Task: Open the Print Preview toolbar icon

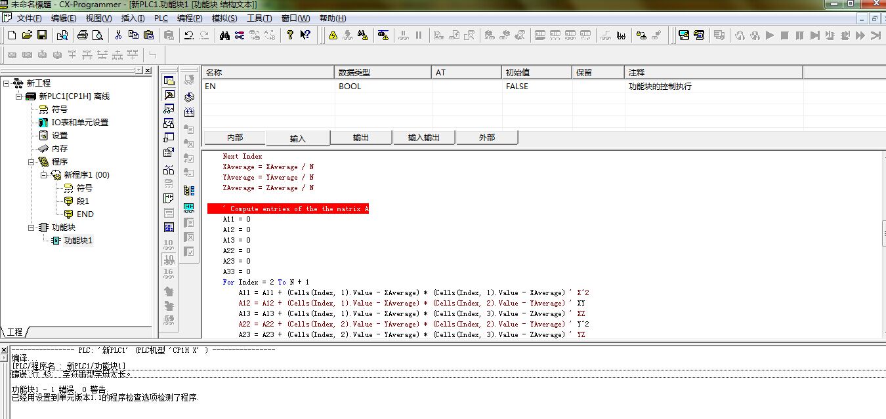Action: (x=97, y=35)
